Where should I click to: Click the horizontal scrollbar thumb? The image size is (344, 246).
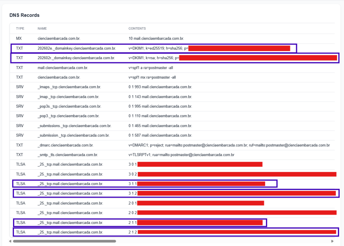[64, 241]
